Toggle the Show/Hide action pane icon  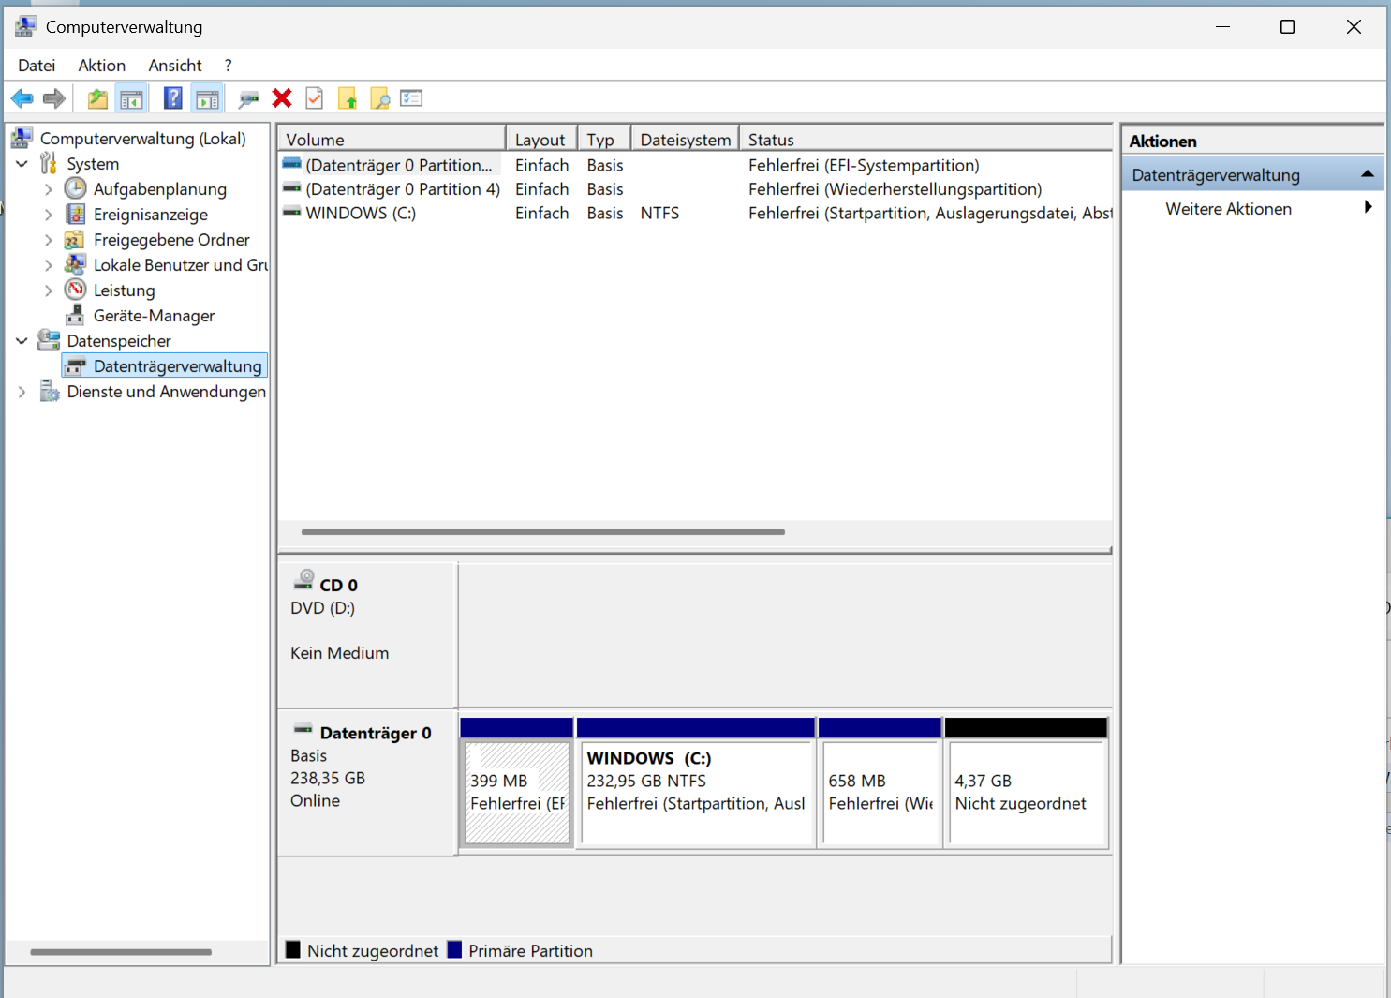point(207,98)
